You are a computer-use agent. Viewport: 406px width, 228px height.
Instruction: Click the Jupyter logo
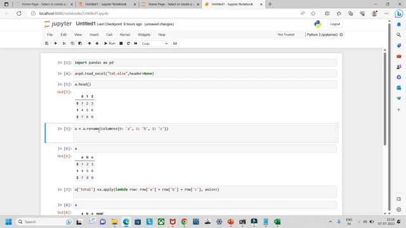point(58,24)
